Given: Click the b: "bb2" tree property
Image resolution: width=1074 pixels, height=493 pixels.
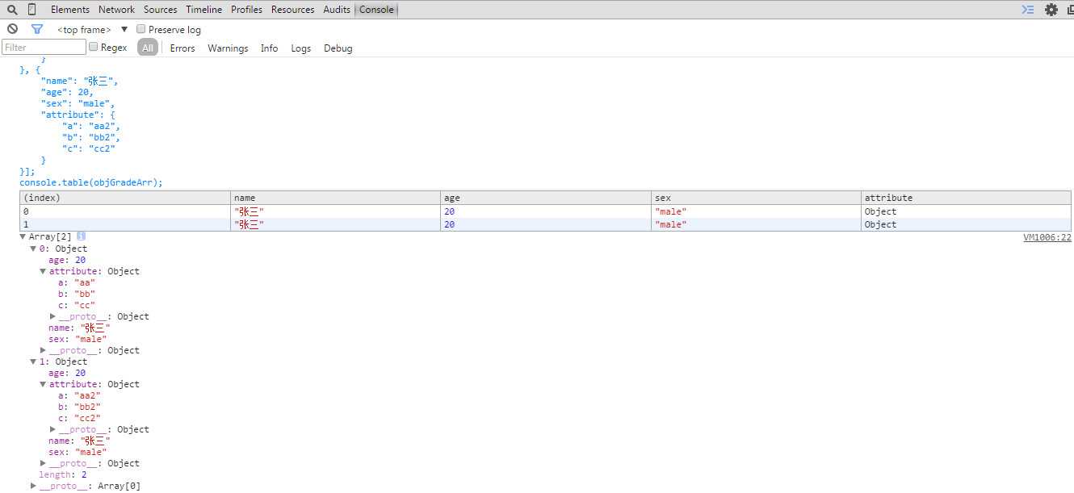Looking at the screenshot, I should (x=79, y=407).
